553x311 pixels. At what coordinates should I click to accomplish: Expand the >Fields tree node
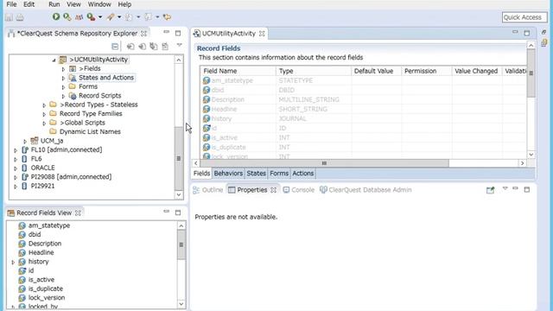[x=63, y=69]
